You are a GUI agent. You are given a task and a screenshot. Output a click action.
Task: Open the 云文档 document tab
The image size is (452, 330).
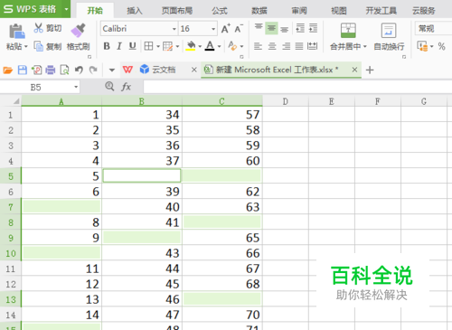[158, 70]
